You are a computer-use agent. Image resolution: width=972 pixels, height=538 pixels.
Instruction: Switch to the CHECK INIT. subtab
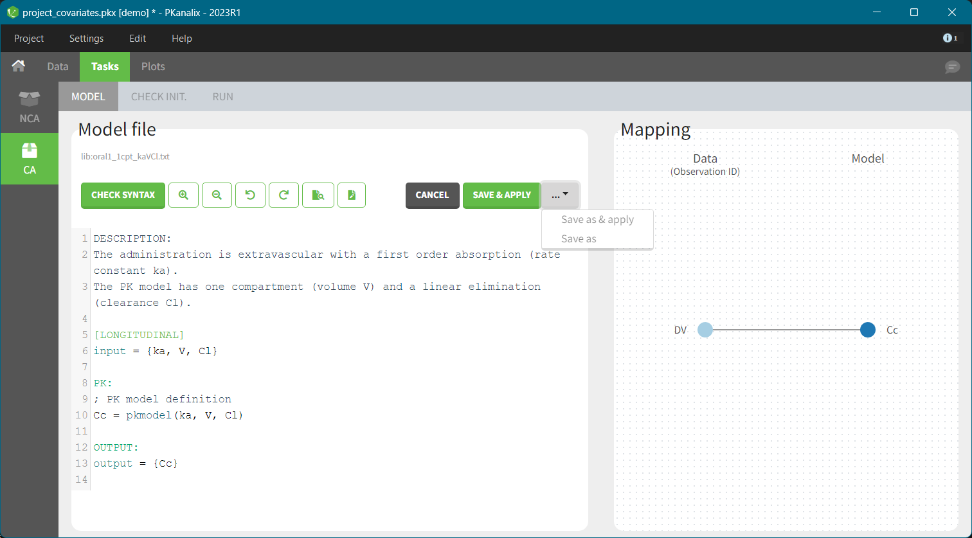click(x=159, y=97)
